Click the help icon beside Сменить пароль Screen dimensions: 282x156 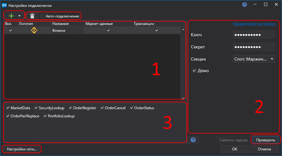click(x=193, y=140)
